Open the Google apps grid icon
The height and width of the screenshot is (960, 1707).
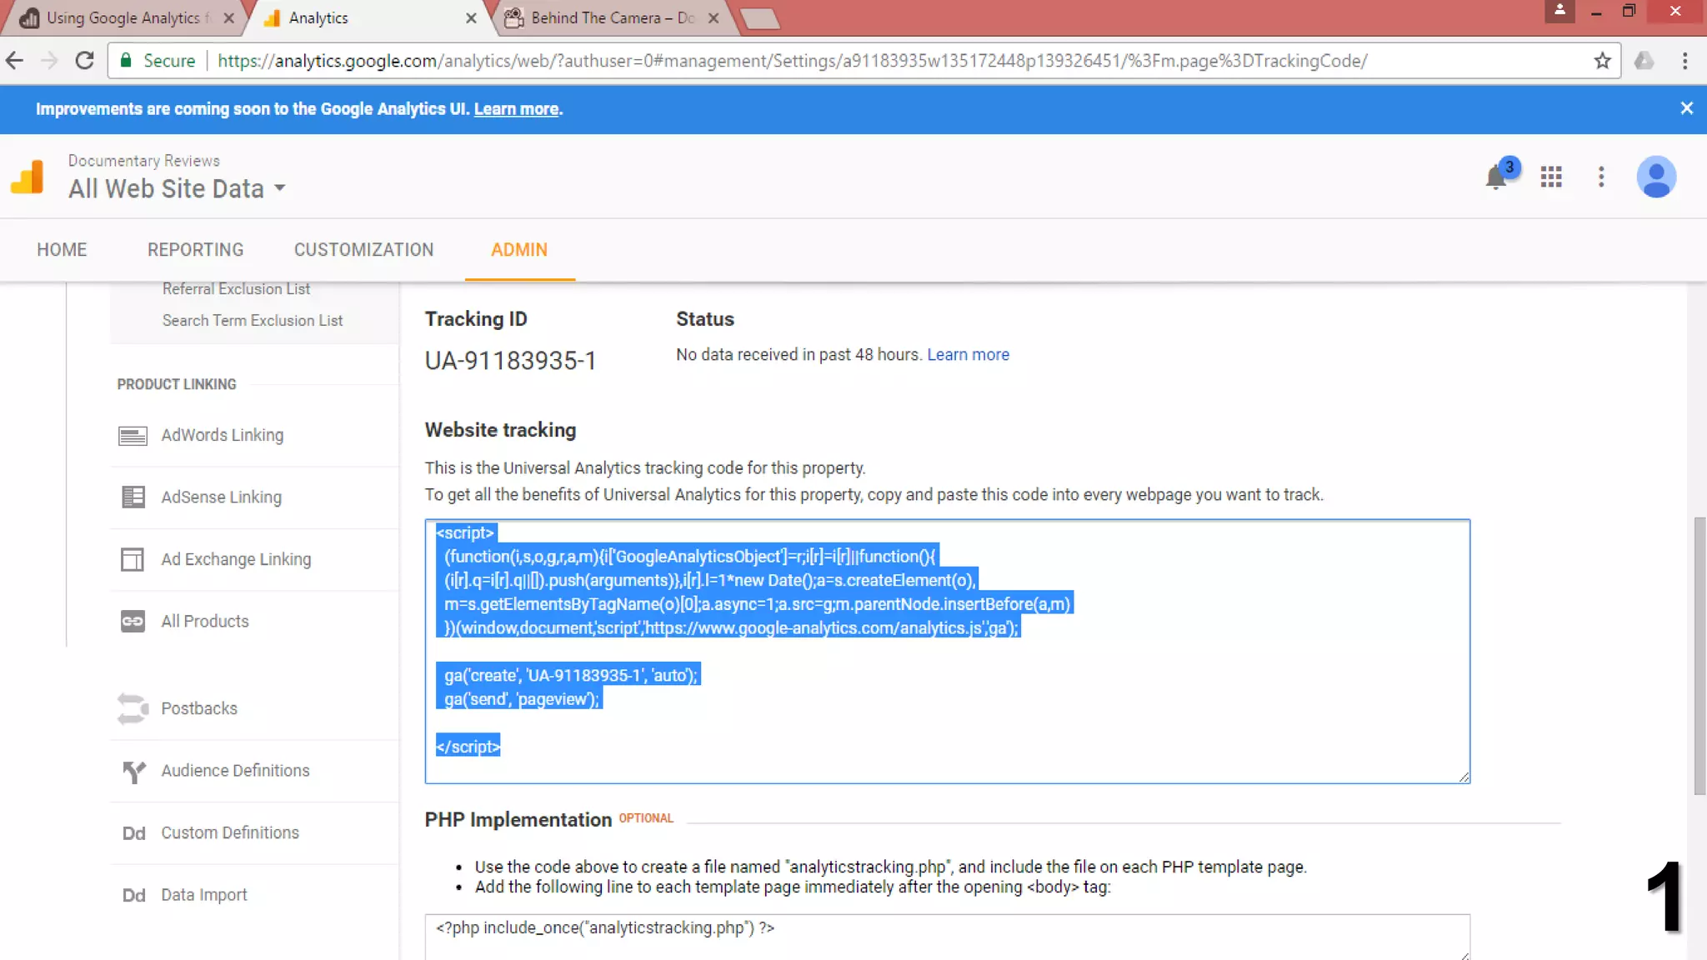coord(1551,177)
